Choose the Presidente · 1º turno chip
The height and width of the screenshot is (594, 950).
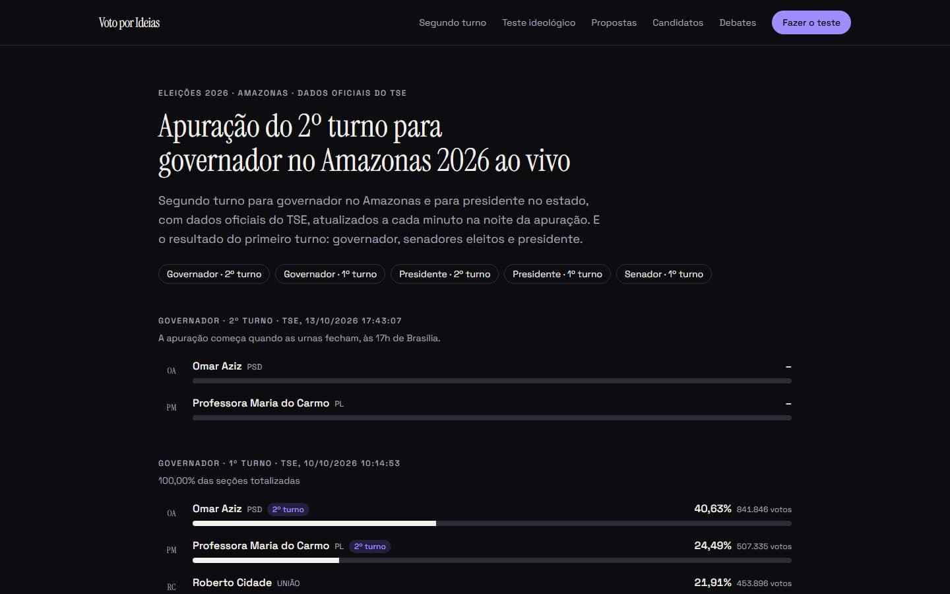(557, 274)
